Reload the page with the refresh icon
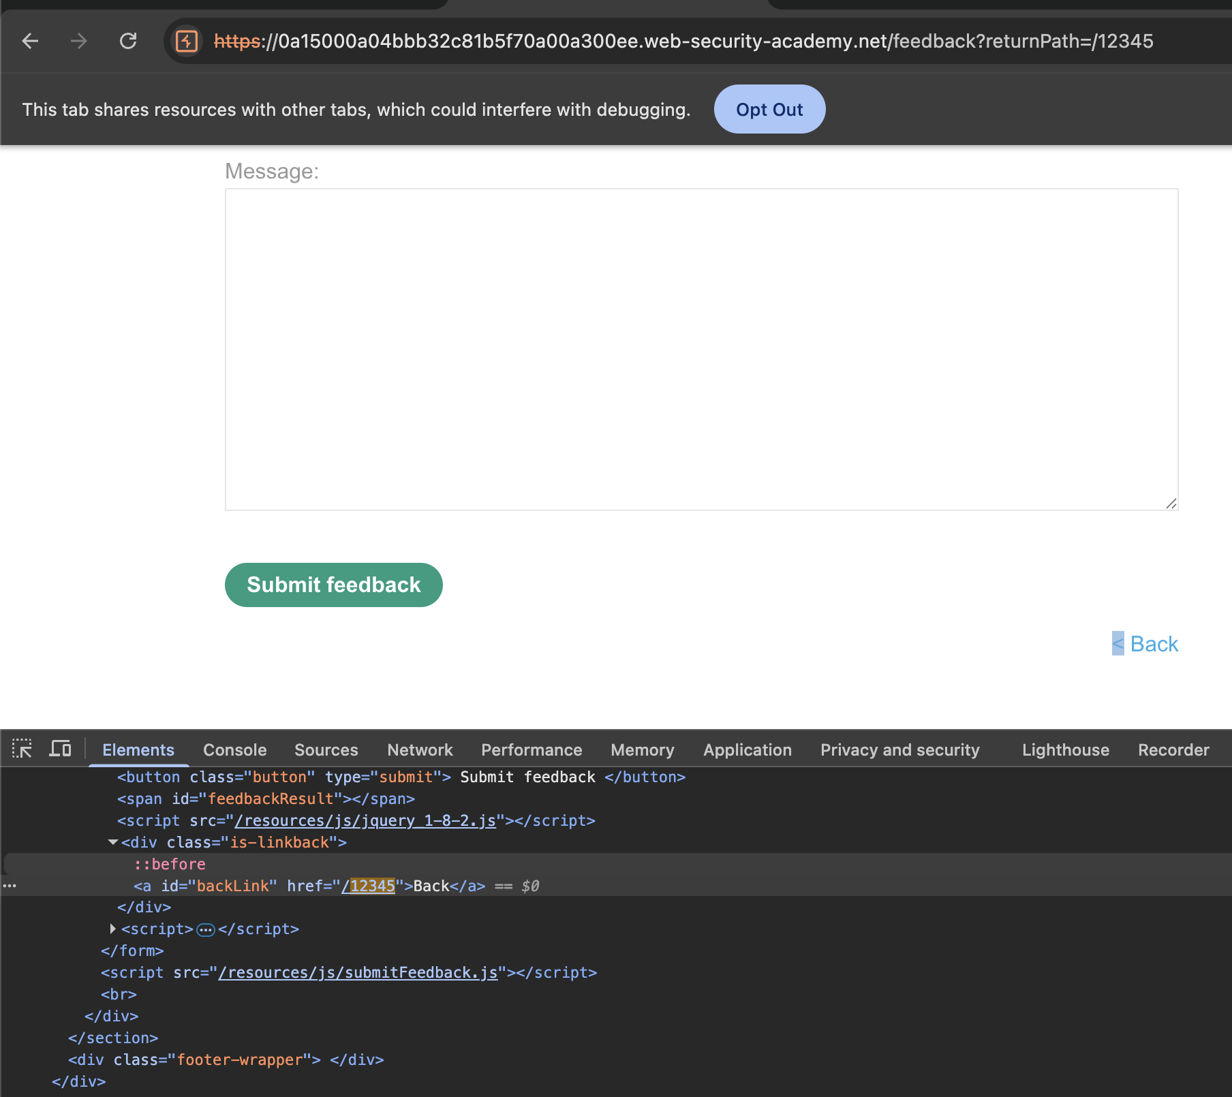The image size is (1232, 1097). click(x=128, y=42)
